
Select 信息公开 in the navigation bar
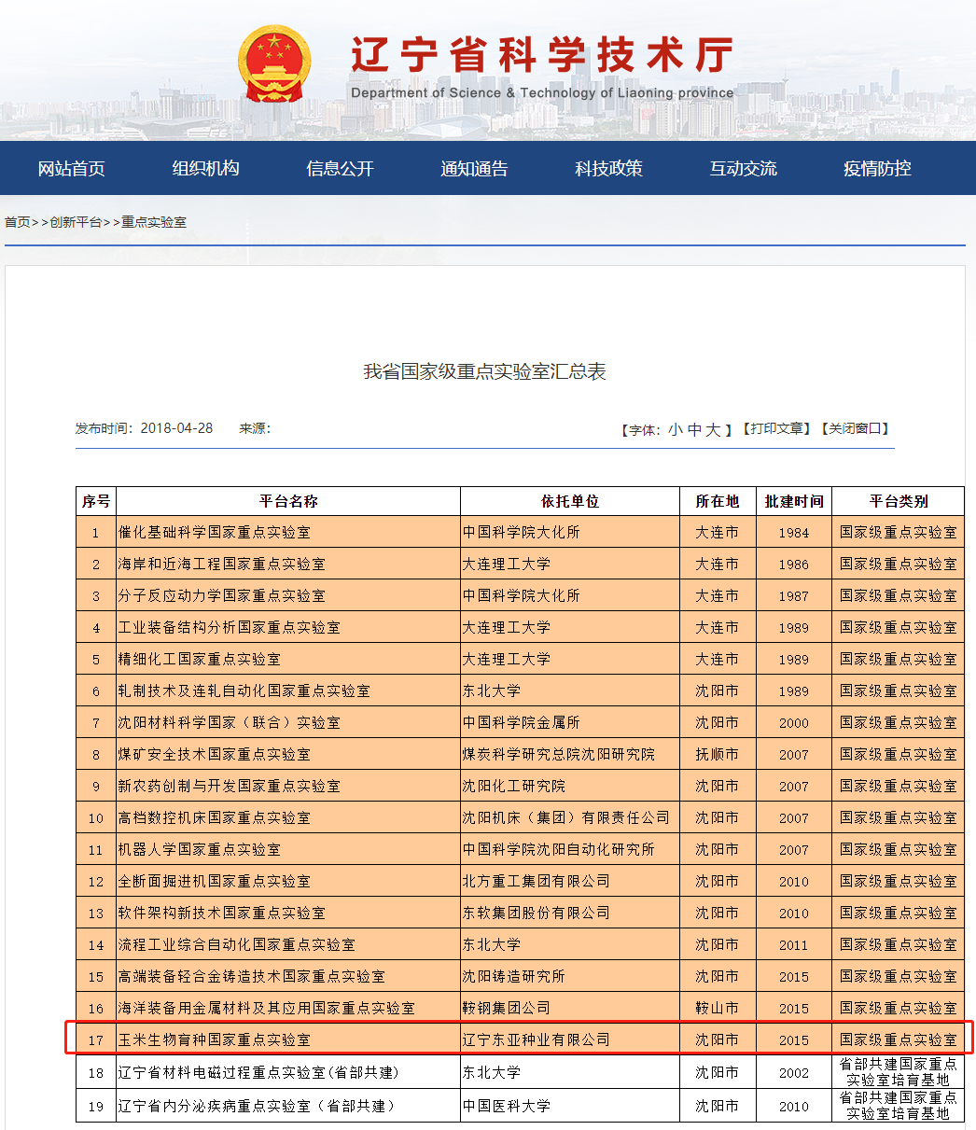(x=340, y=169)
